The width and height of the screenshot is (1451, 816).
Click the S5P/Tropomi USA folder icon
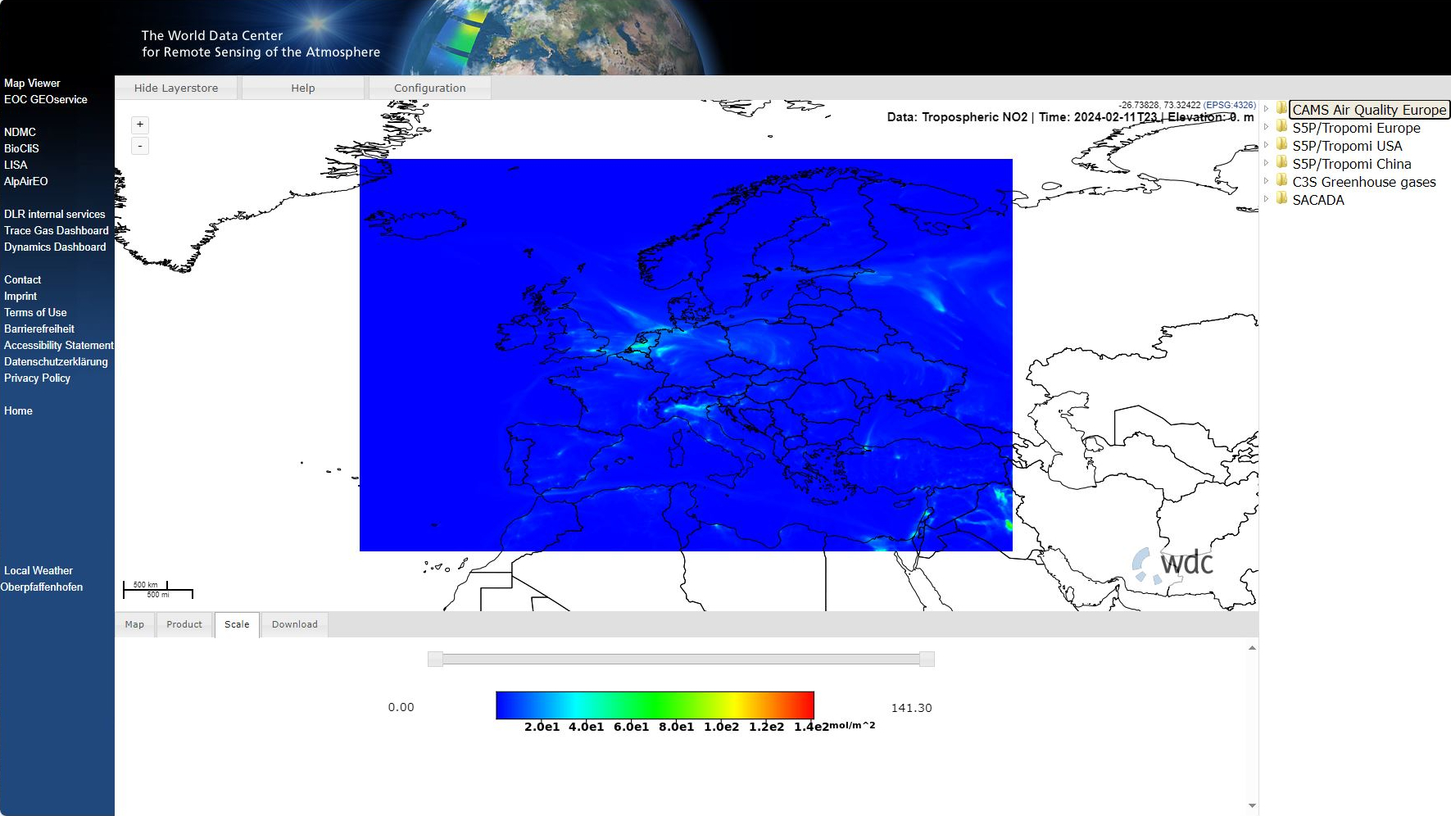[x=1281, y=145]
